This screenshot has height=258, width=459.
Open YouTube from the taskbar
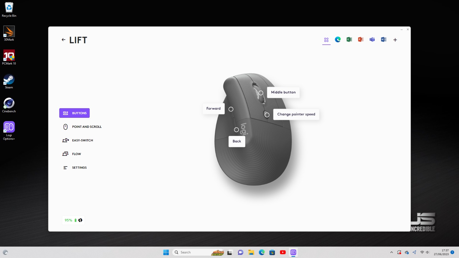pos(283,252)
